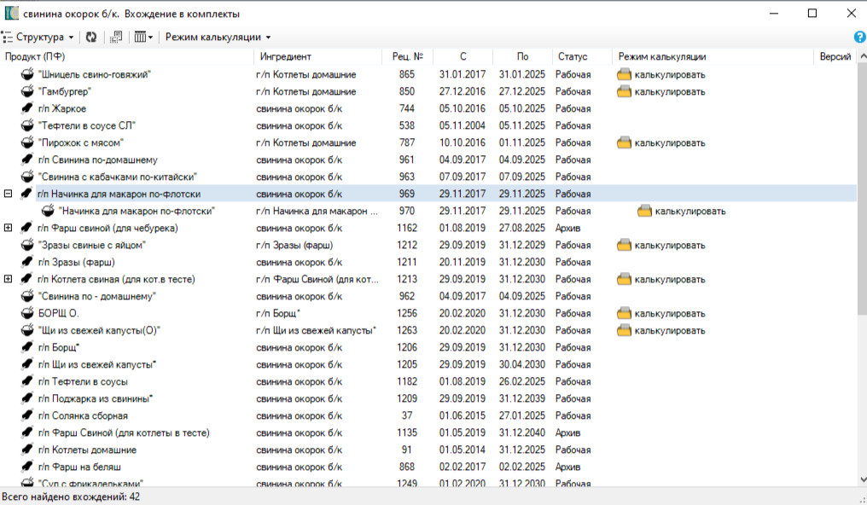Click dish icon of БОРЩ О.
This screenshot has height=505, width=867.
pyautogui.click(x=27, y=313)
